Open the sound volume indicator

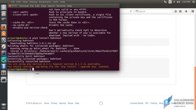click(178, 2)
